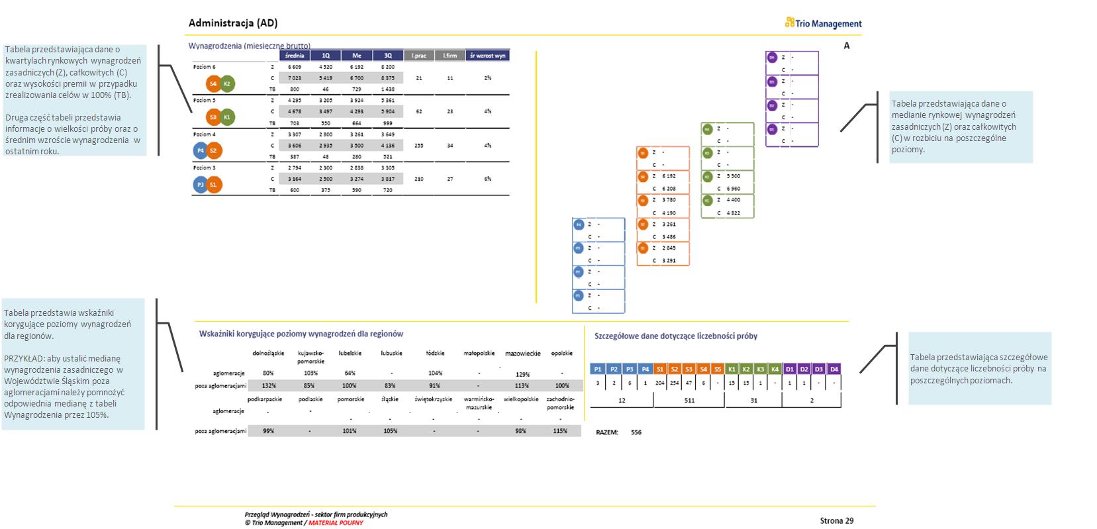Click topmost purple D4 circle in median chart
The image size is (1097, 529).
tap(772, 58)
